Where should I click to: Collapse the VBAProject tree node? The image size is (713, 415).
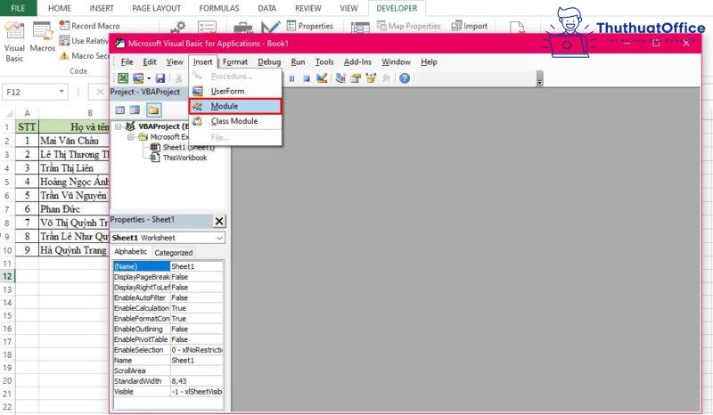tap(119, 126)
